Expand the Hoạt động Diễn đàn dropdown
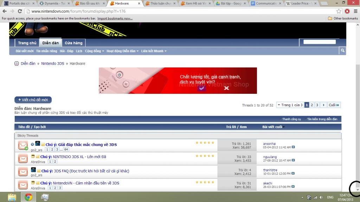This screenshot has width=360, height=202. pos(123,51)
